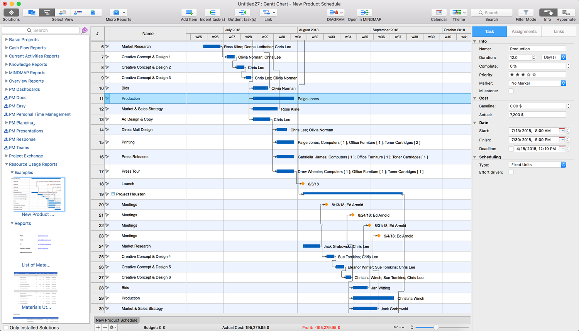The image size is (579, 331).
Task: Click the New Product Schedule sheet button
Action: [117, 320]
